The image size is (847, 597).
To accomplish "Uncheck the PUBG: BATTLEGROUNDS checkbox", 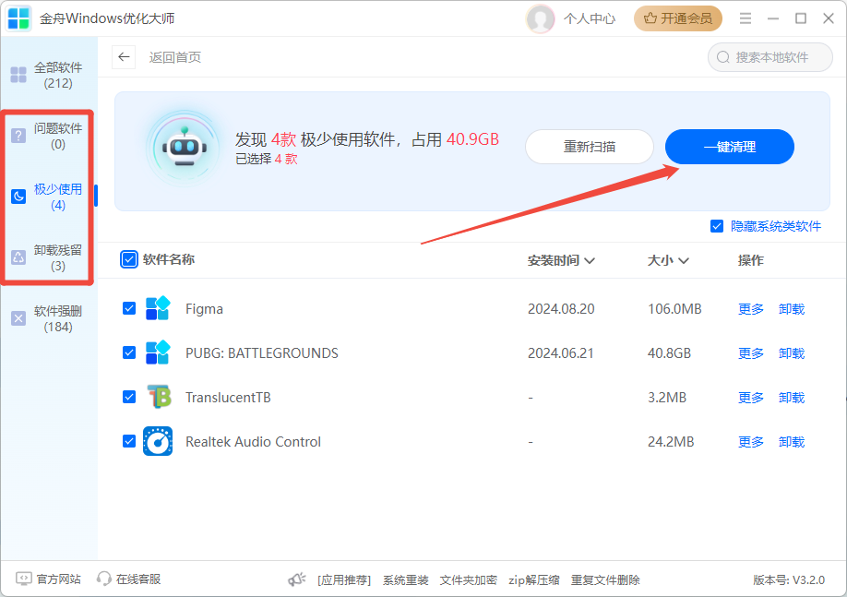I will coord(129,352).
